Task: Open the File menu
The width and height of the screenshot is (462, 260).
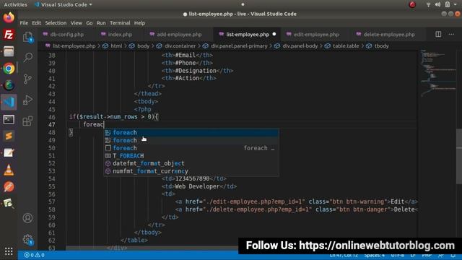Action: [x=24, y=23]
